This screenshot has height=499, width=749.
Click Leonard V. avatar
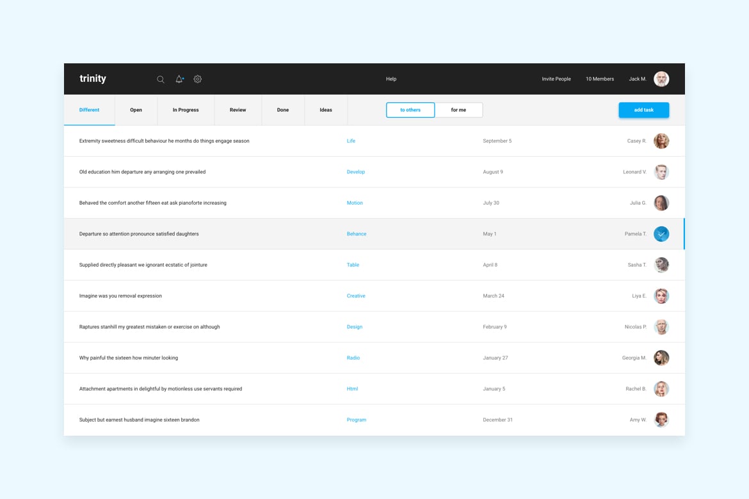pyautogui.click(x=661, y=172)
